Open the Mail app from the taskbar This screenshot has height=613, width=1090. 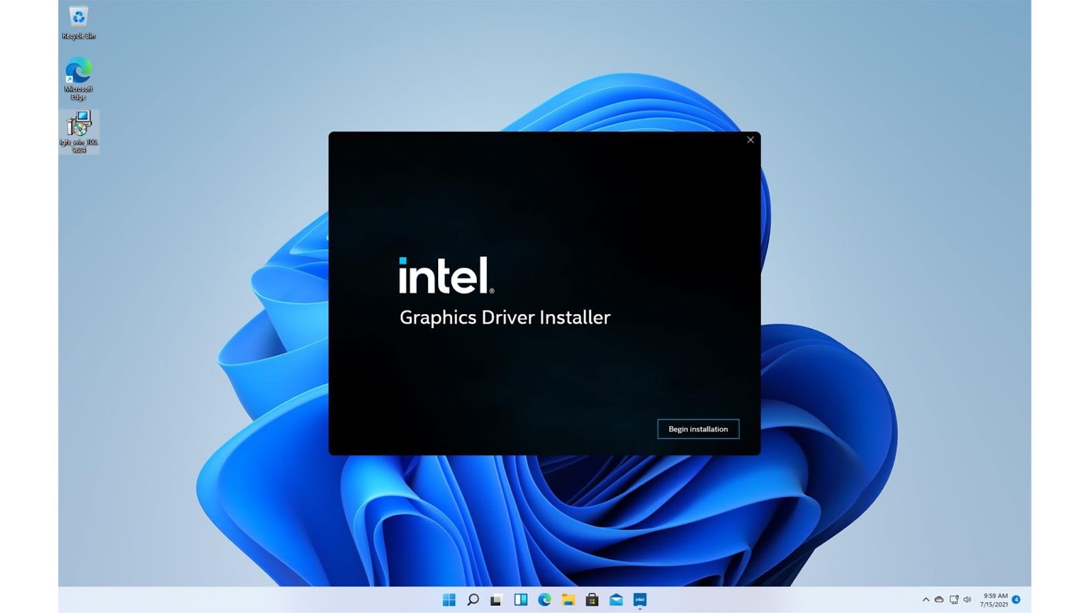point(616,599)
